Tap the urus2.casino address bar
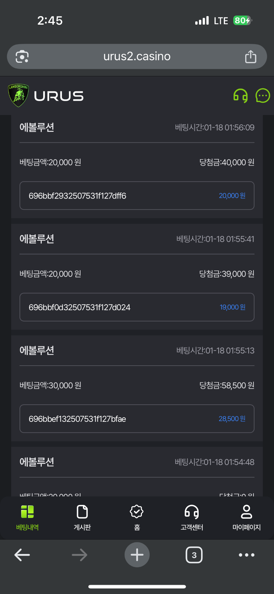This screenshot has height=594, width=274. click(137, 56)
